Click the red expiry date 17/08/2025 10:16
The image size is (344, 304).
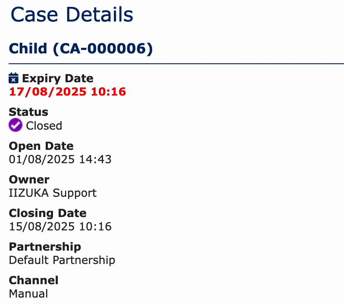68,92
